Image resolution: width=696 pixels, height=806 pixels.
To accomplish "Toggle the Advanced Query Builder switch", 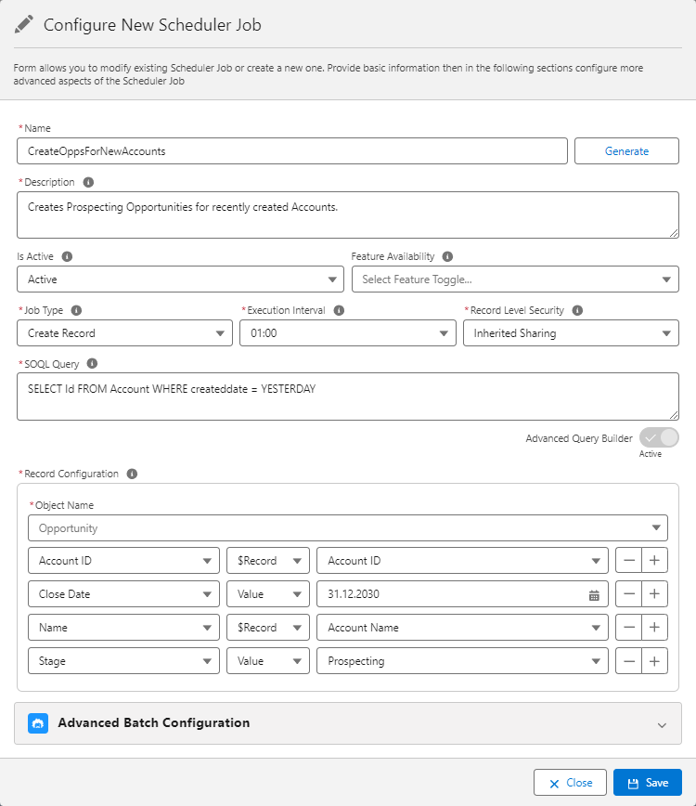I will click(x=661, y=437).
